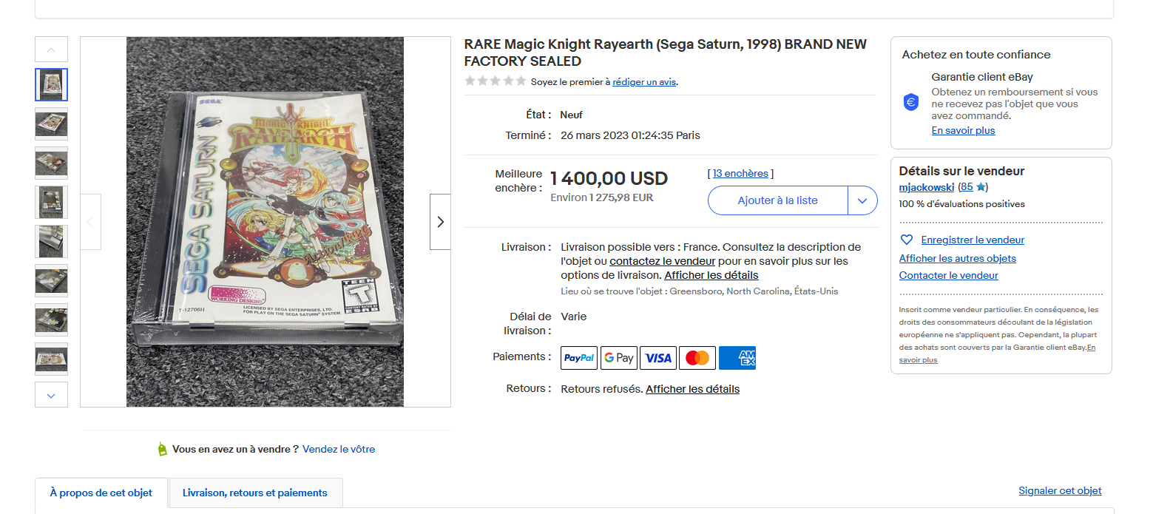The width and height of the screenshot is (1153, 514).
Task: Click the Visa card icon
Action: (658, 358)
